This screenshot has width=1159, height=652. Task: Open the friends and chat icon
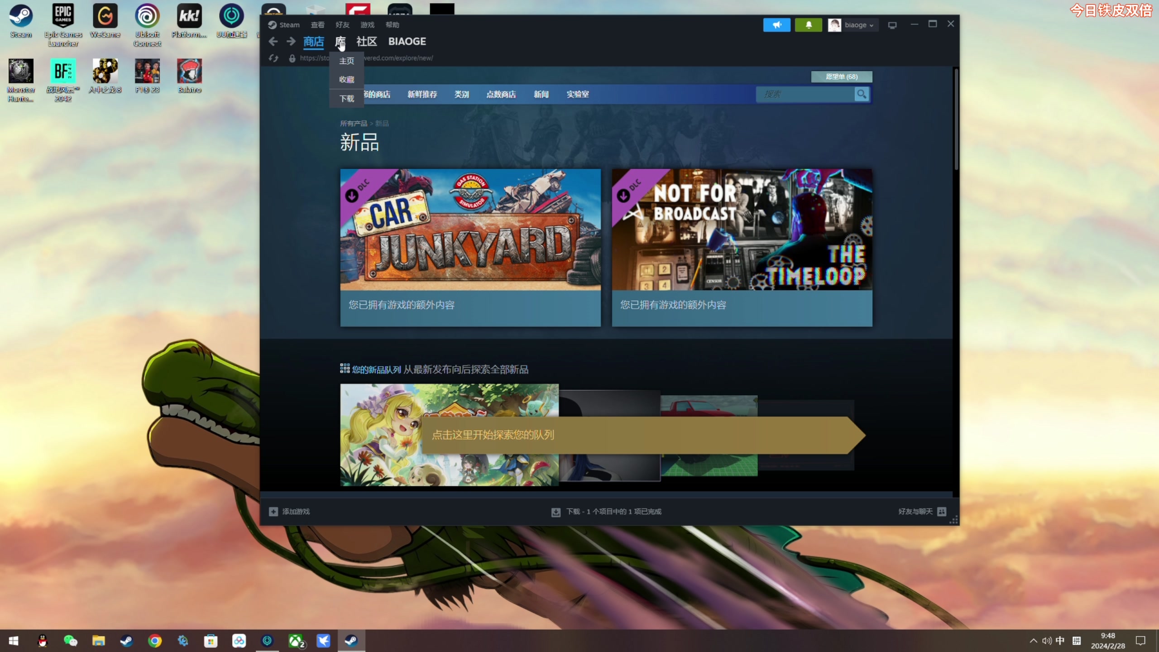[942, 511]
